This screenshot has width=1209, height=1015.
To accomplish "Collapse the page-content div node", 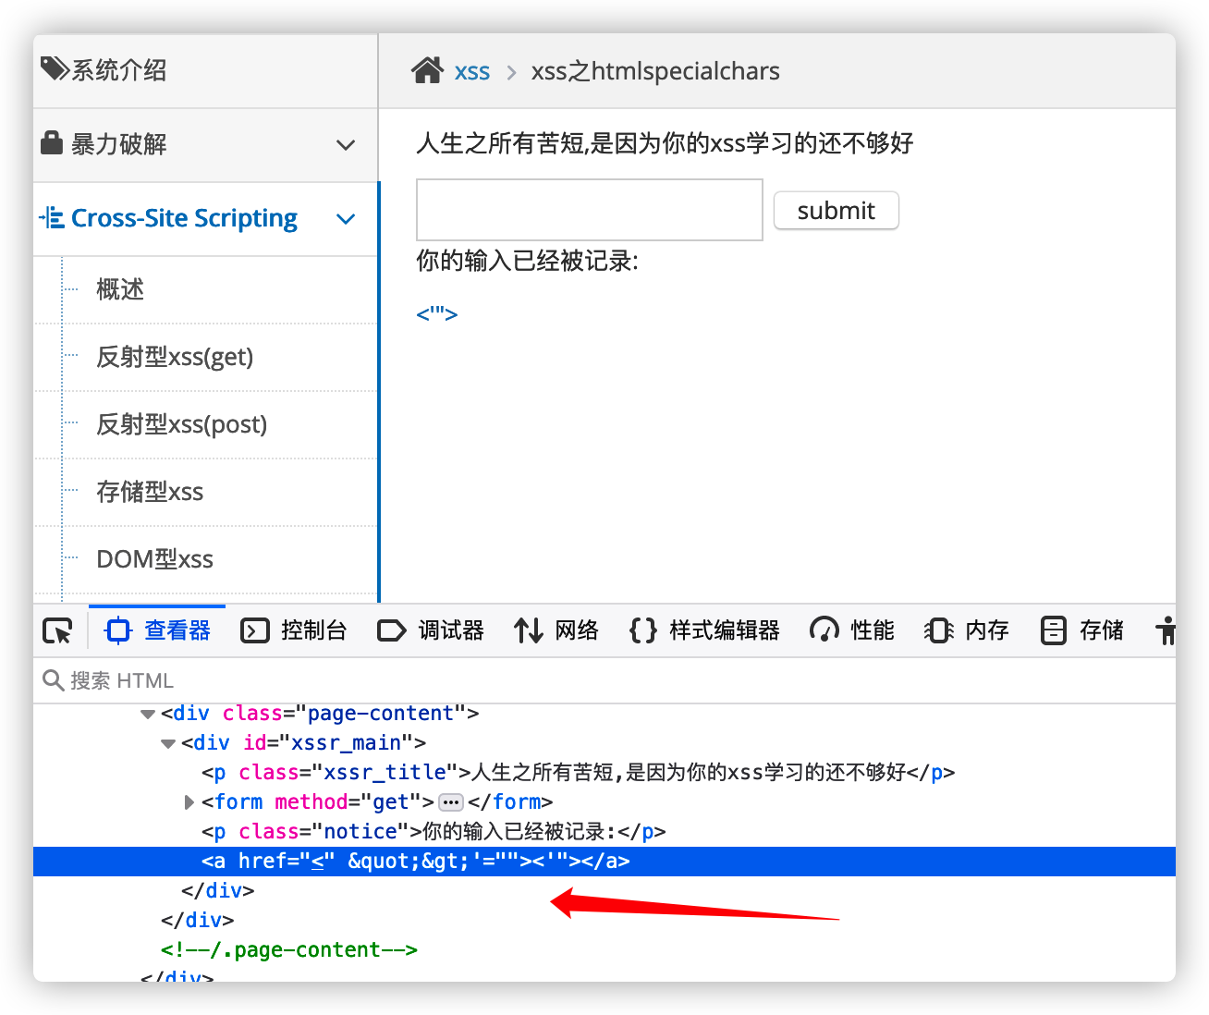I will coord(148,714).
